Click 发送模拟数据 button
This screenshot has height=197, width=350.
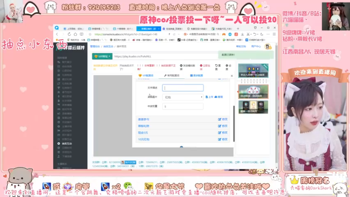pyautogui.click(x=188, y=67)
